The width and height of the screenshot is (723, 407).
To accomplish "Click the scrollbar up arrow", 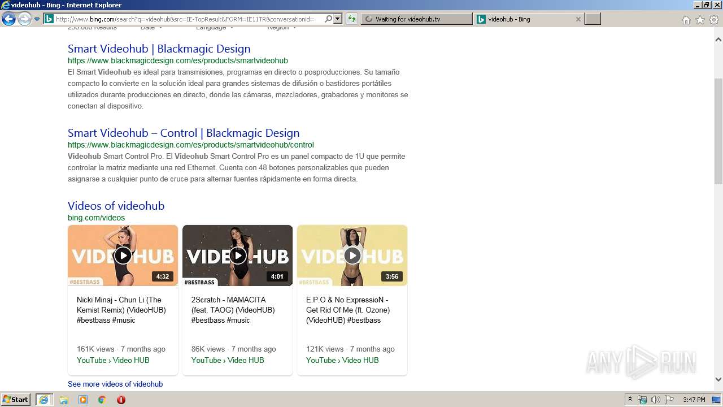I will click(x=718, y=40).
